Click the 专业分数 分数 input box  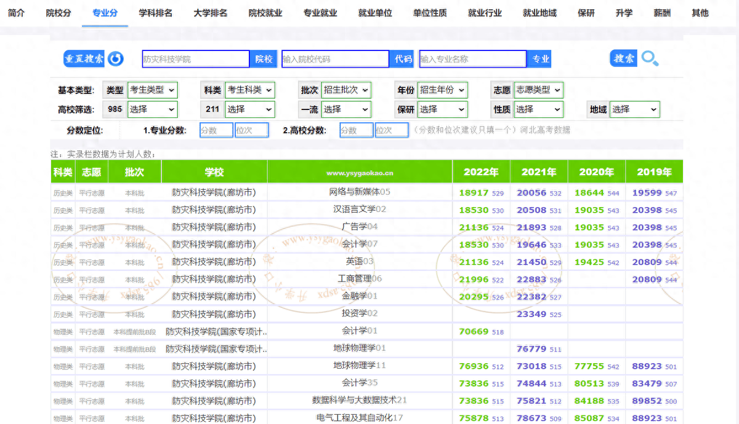[216, 130]
